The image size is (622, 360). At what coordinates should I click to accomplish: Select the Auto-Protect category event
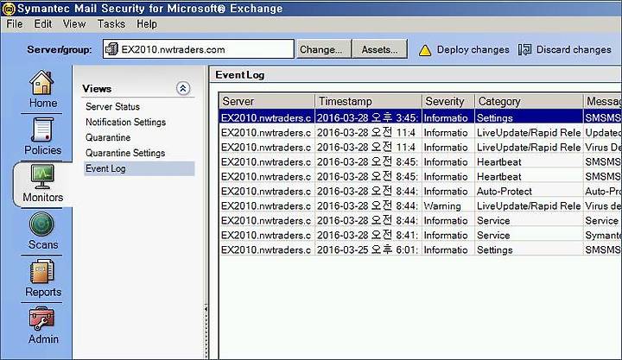point(421,191)
